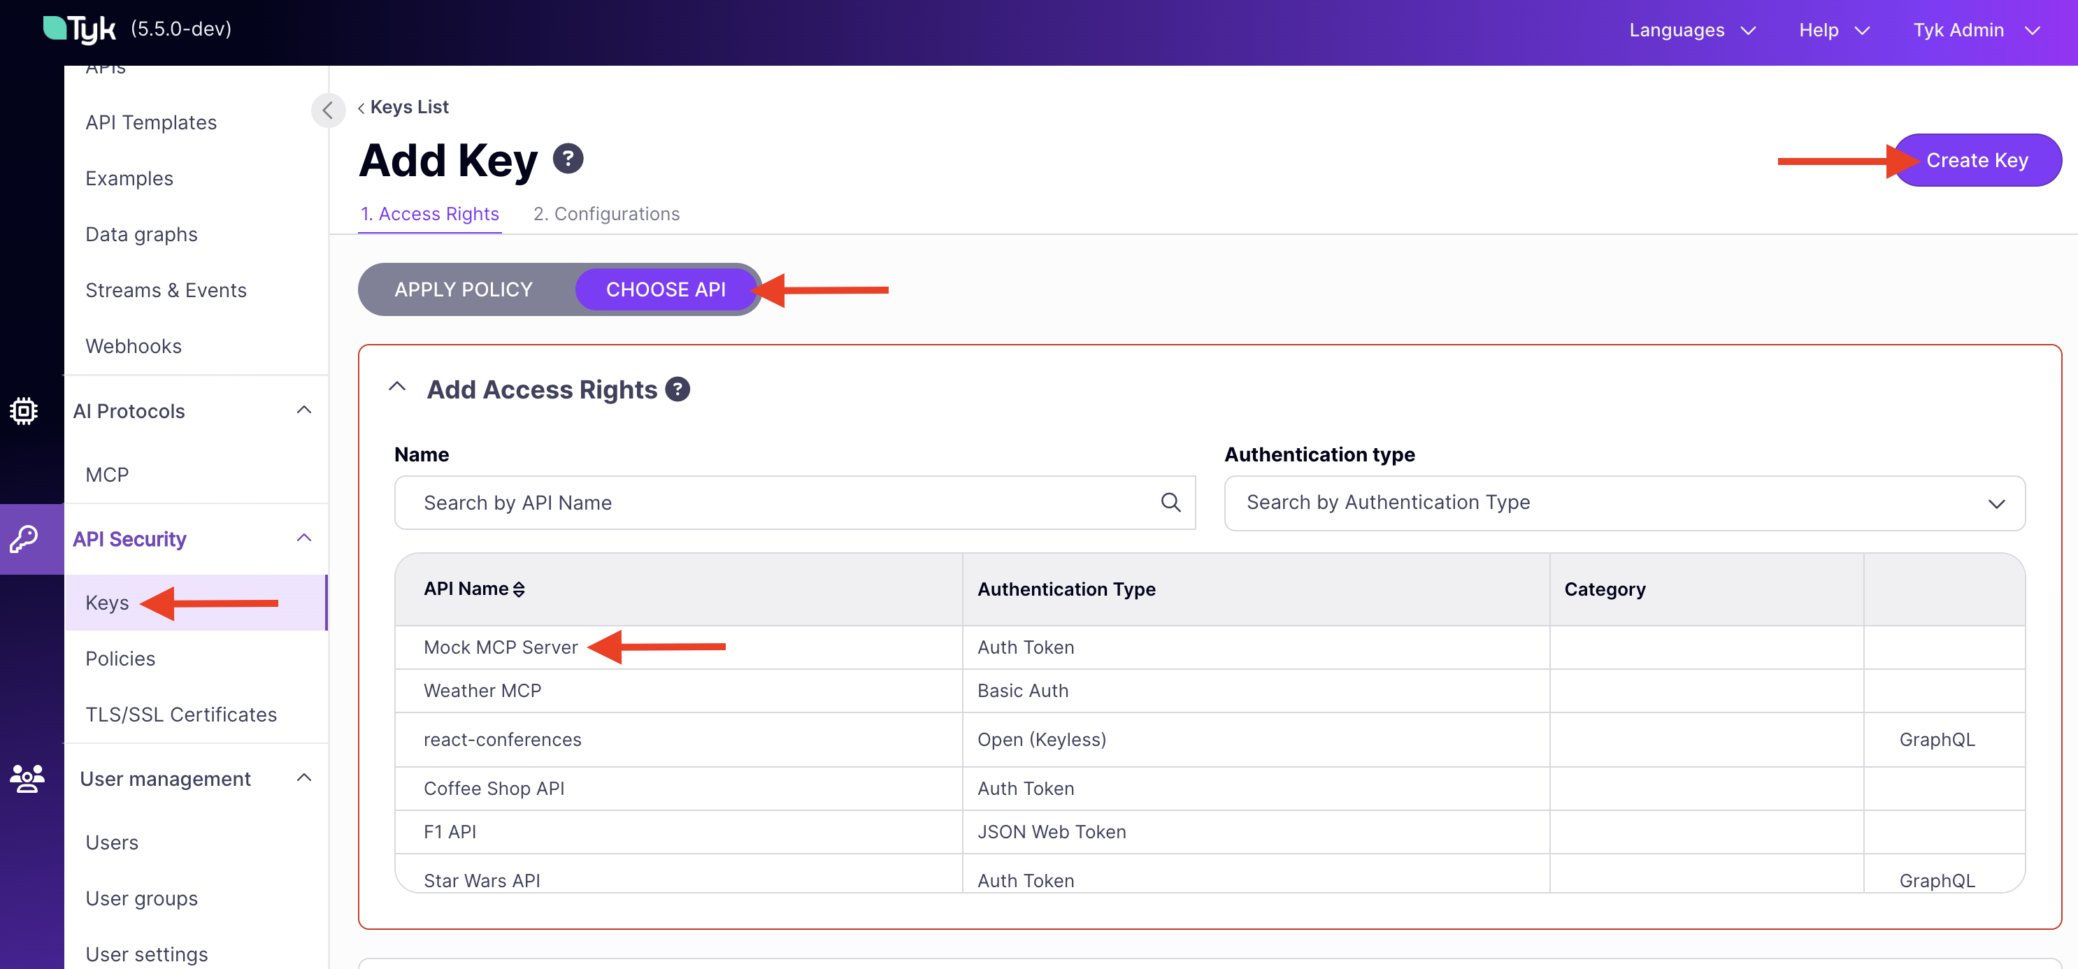
Task: Select the Weather MCP API row
Action: (1210, 691)
